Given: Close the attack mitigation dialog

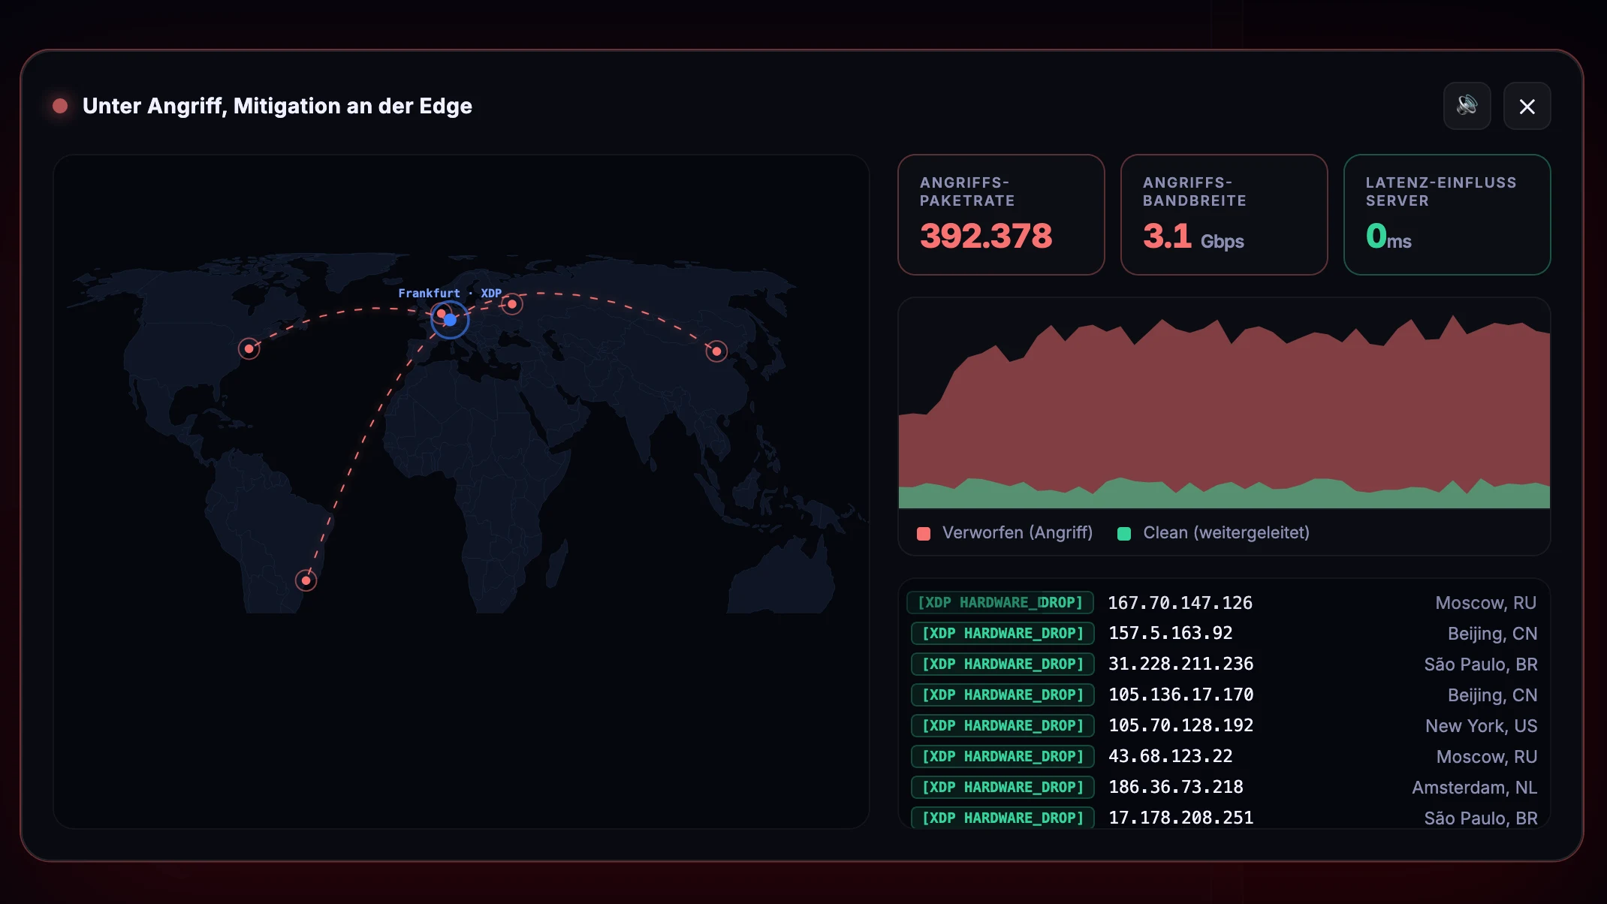Looking at the screenshot, I should click(1527, 106).
